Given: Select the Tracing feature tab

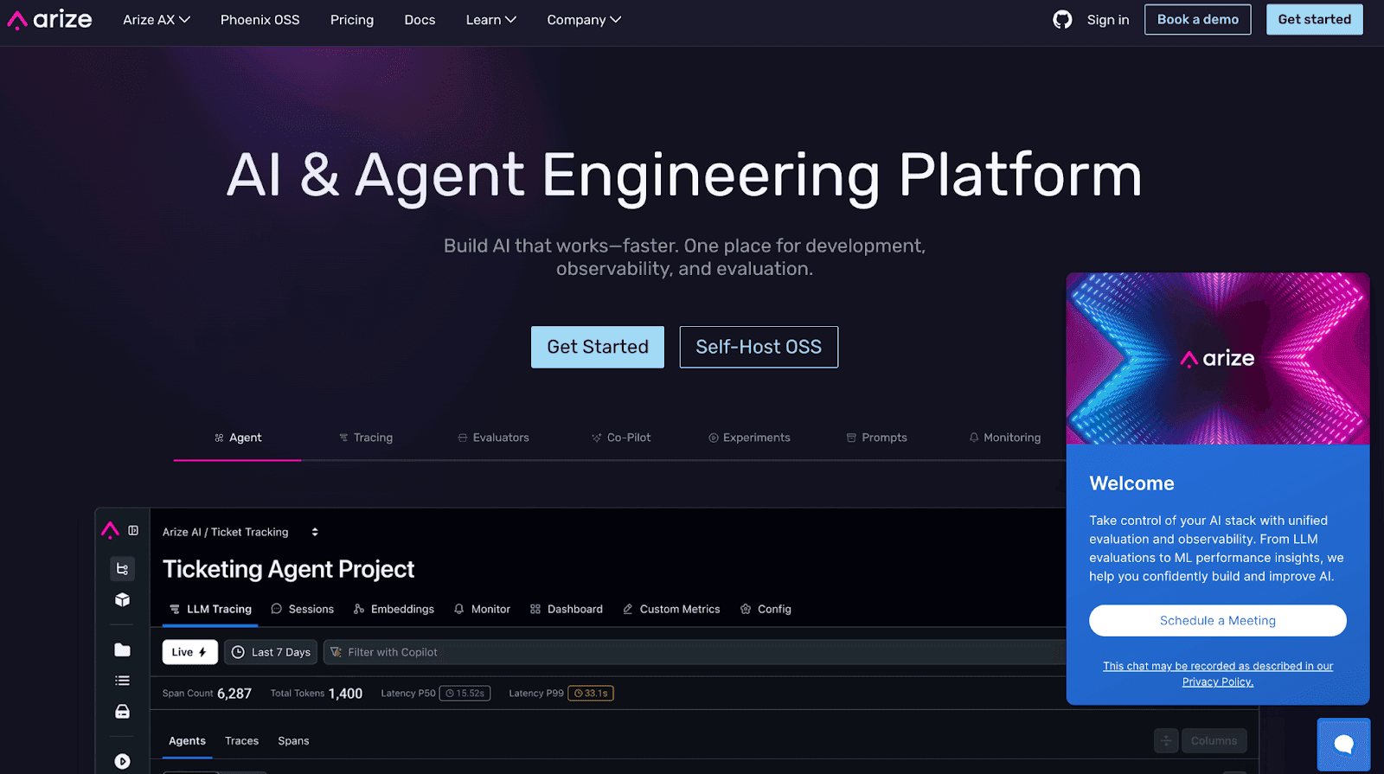Looking at the screenshot, I should coord(366,438).
